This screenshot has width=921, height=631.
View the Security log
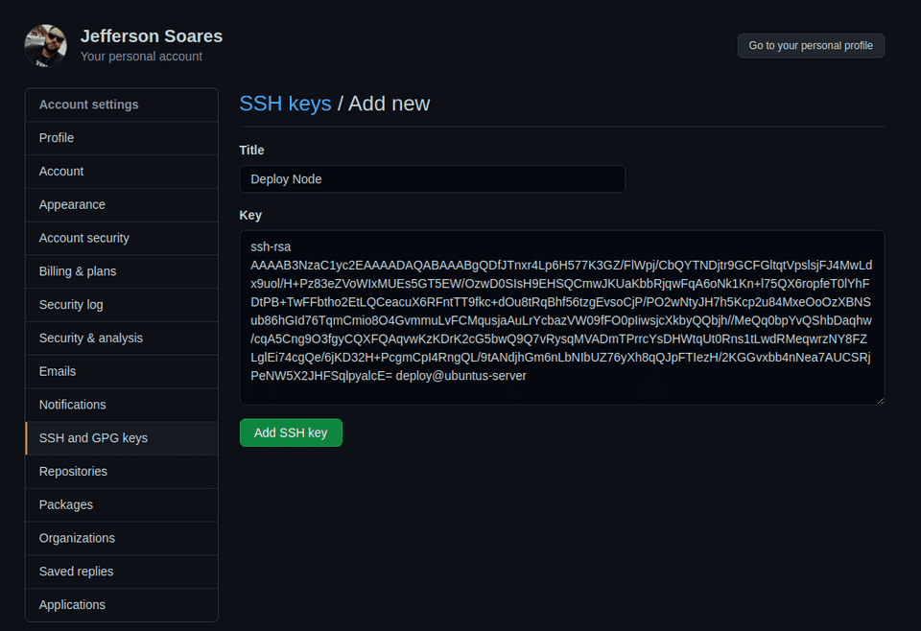tap(70, 304)
